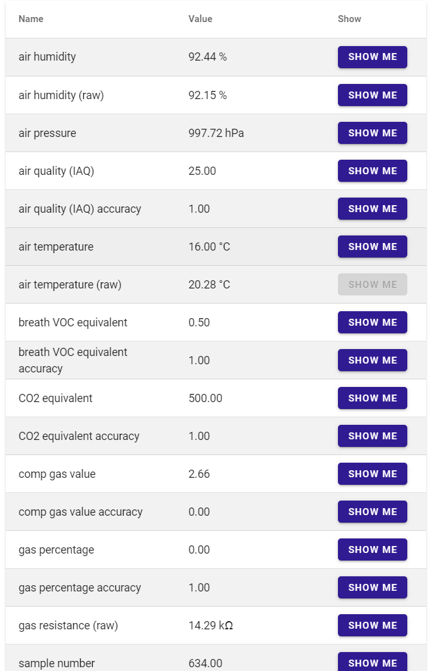Image resolution: width=430 pixels, height=671 pixels.
Task: Click the value 2.66
Action: (x=199, y=474)
